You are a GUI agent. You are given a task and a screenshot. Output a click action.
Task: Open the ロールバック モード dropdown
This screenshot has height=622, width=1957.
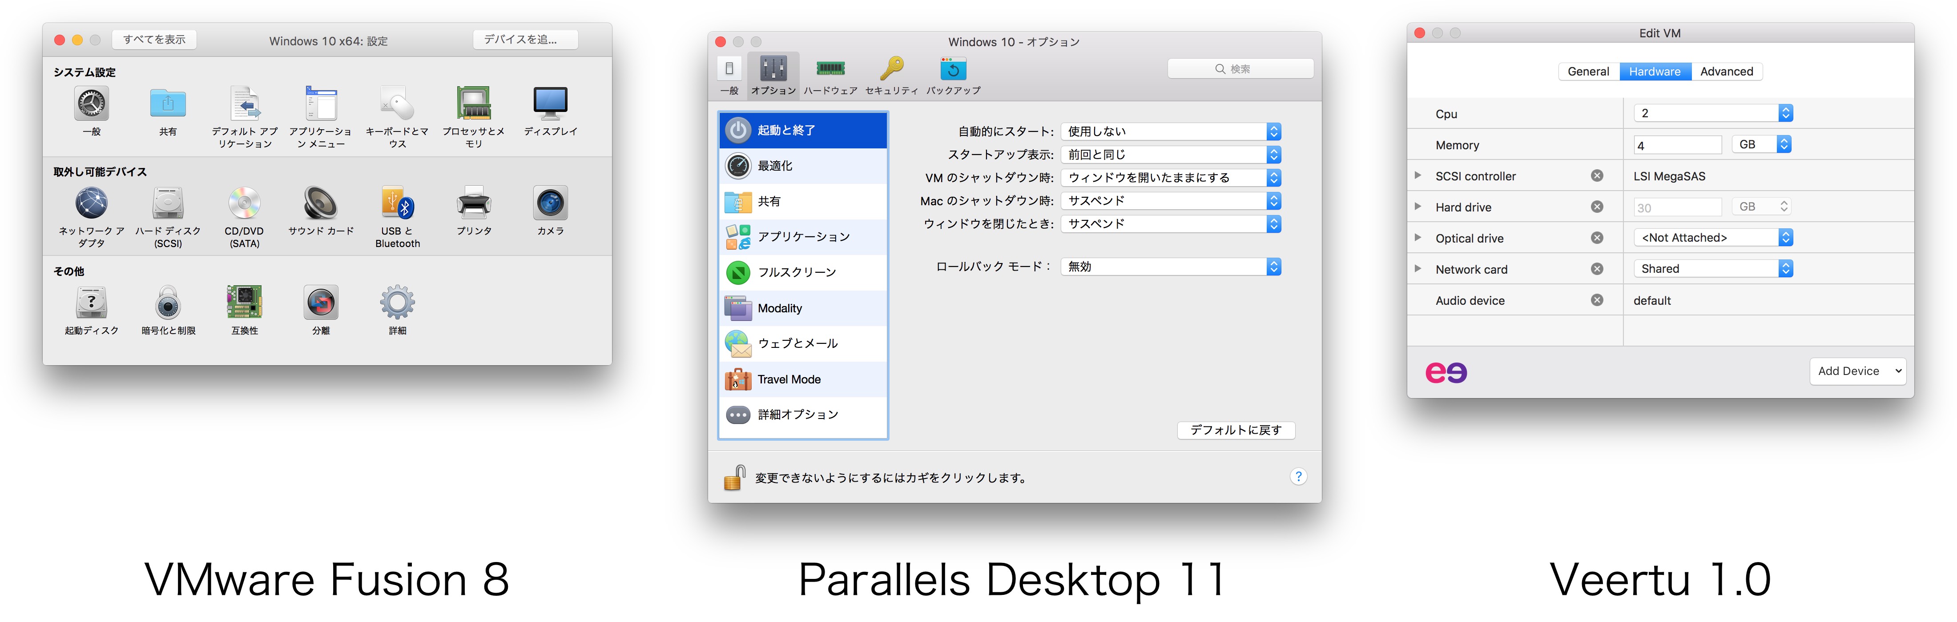tap(1170, 267)
